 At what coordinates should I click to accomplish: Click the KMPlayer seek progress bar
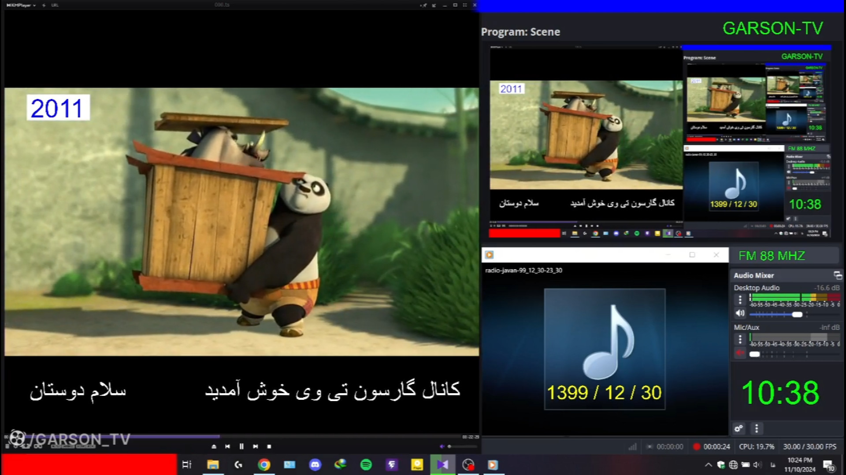coord(308,437)
